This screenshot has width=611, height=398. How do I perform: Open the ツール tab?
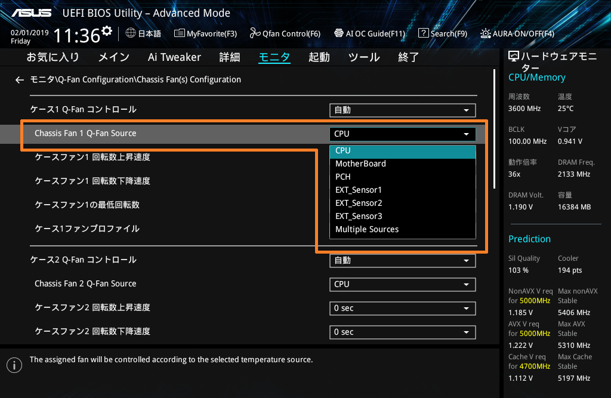tap(364, 57)
